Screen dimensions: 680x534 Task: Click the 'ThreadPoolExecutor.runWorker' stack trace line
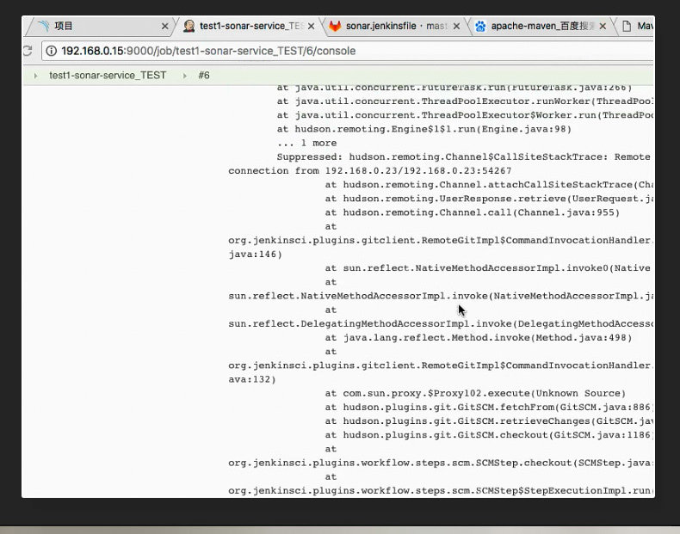tap(465, 101)
